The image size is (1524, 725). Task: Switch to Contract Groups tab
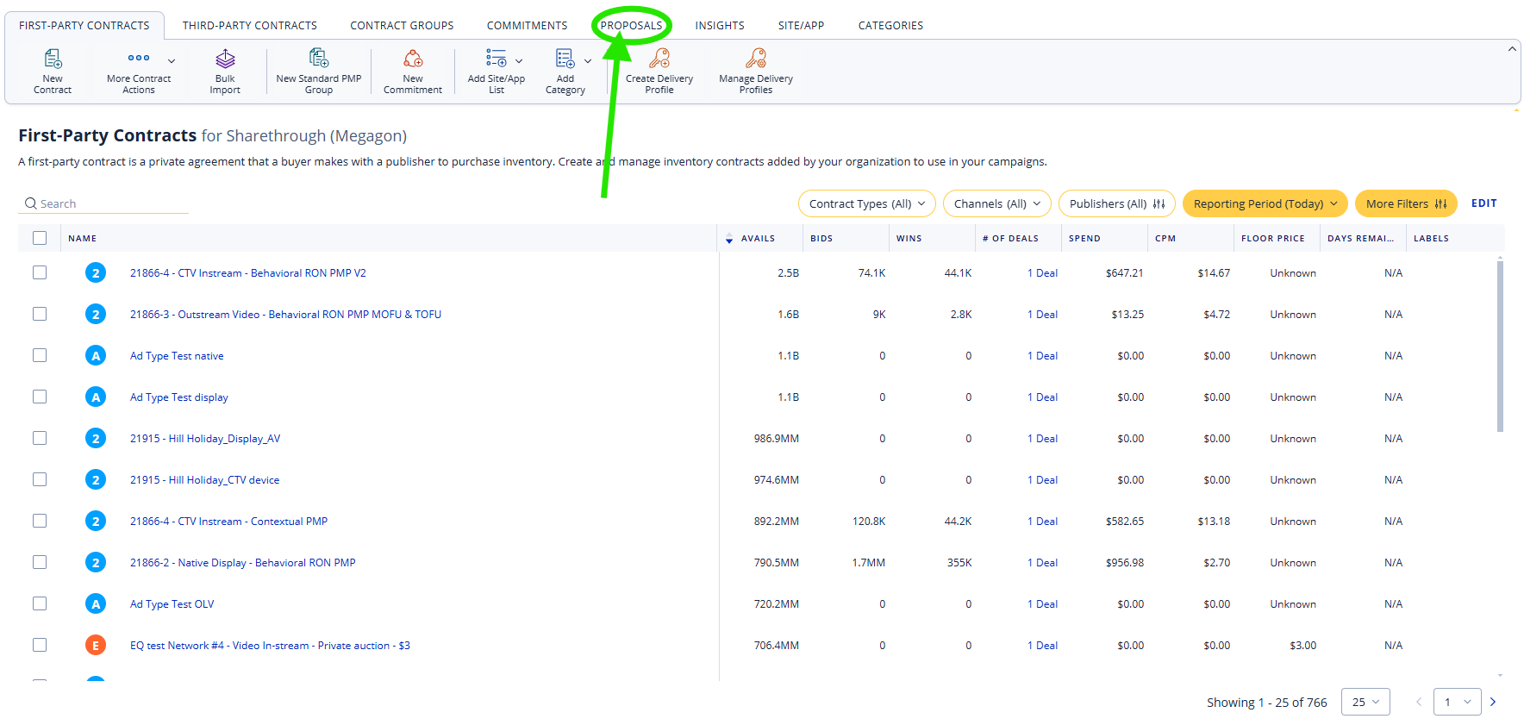pos(402,25)
